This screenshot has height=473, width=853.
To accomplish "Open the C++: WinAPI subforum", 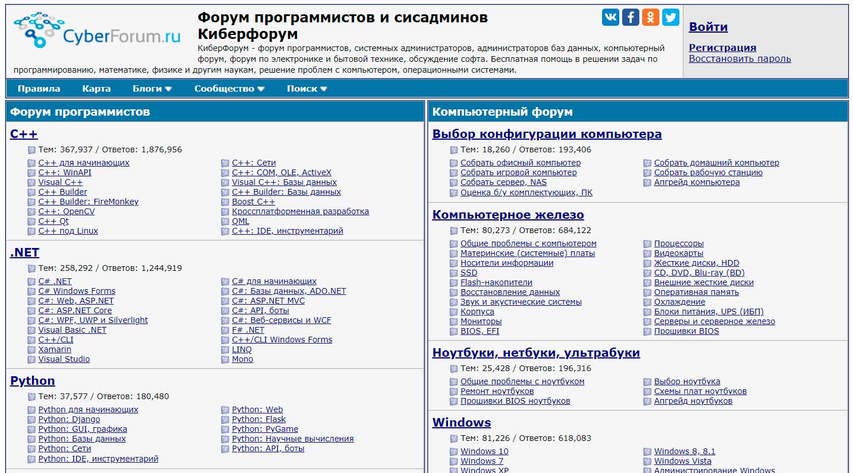I will 65,172.
